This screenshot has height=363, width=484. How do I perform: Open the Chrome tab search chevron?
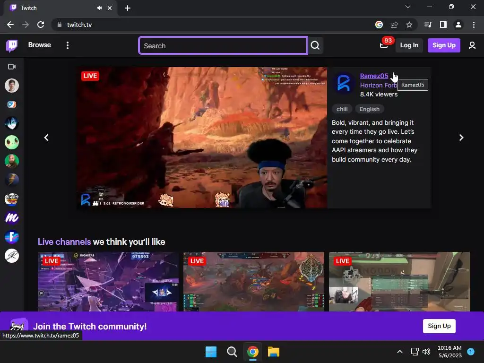coord(408,7)
